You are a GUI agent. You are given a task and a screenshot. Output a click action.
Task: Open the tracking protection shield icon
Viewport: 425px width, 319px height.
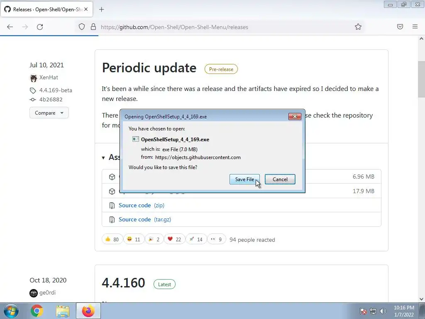[x=82, y=27]
